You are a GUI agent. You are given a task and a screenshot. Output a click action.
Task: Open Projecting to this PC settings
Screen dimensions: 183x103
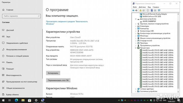[21, 82]
